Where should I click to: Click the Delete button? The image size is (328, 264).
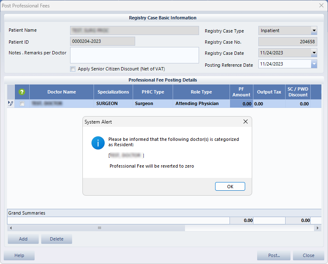click(x=56, y=239)
